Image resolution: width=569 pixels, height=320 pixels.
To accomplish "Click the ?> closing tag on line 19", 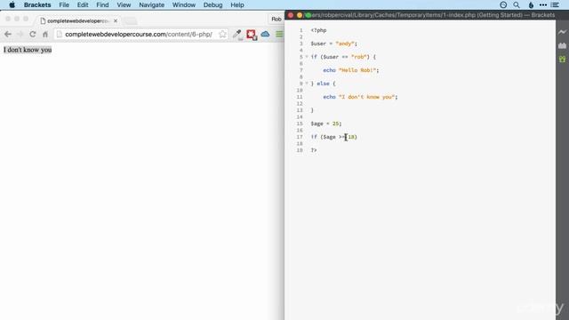I will coord(314,150).
